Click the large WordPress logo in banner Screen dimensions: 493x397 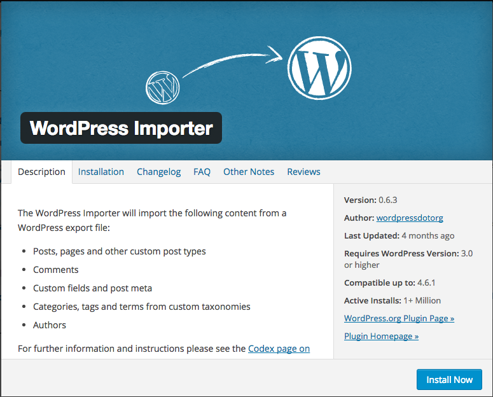[x=319, y=68]
